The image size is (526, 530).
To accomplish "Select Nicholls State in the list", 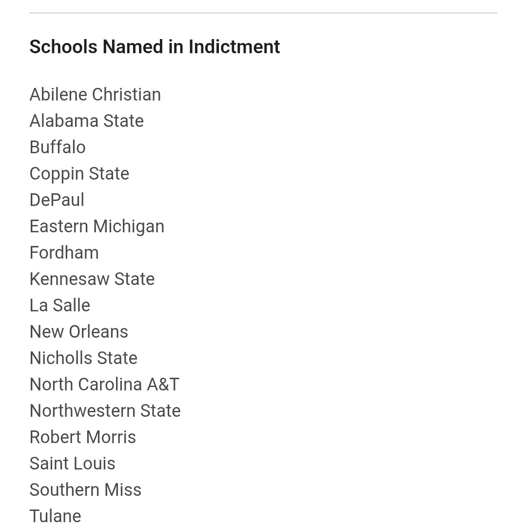I will (83, 358).
